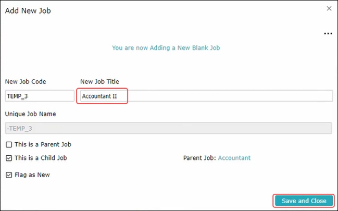The width and height of the screenshot is (338, 211).
Task: Check the This is a Parent Job checkbox
Action: (9, 144)
